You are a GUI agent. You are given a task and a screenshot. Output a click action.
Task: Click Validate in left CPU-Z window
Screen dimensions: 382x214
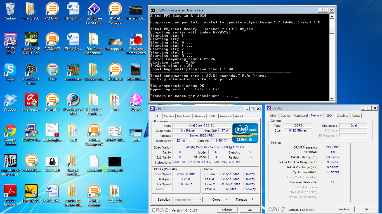click(x=227, y=210)
